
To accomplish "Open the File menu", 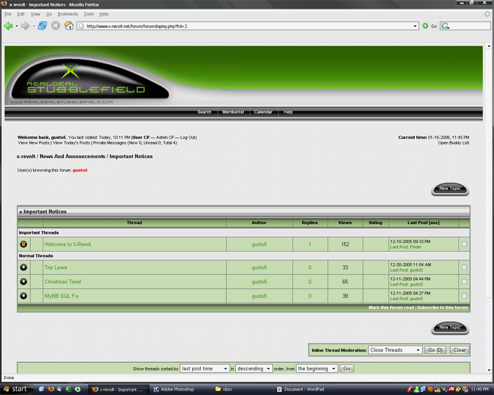I will 8,14.
